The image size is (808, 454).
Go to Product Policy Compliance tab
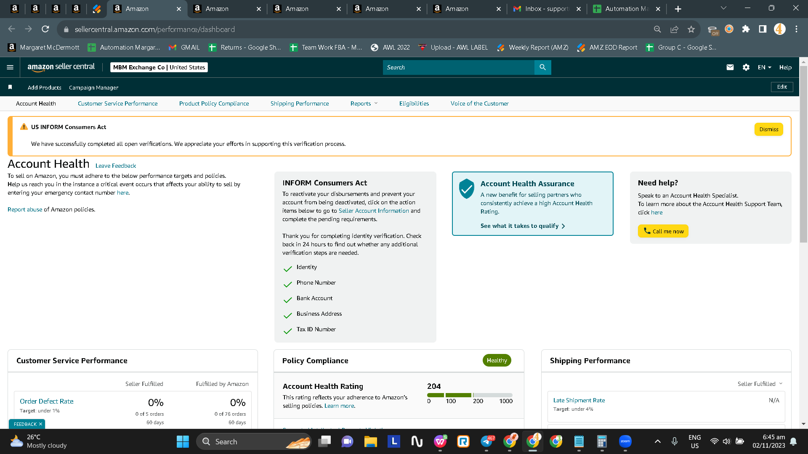tap(214, 103)
